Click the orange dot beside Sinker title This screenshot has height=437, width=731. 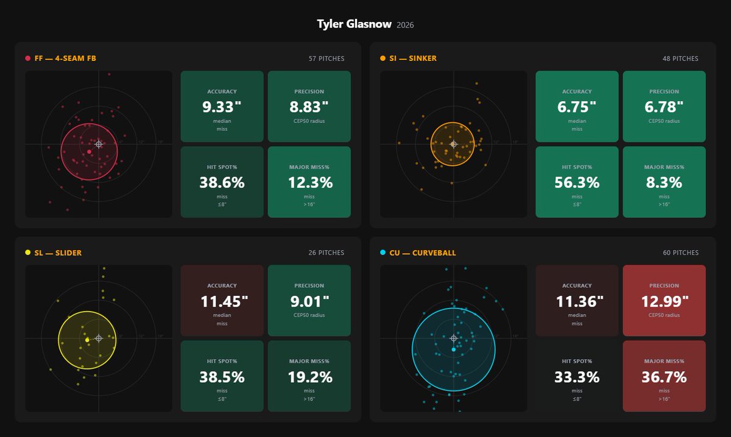point(383,58)
